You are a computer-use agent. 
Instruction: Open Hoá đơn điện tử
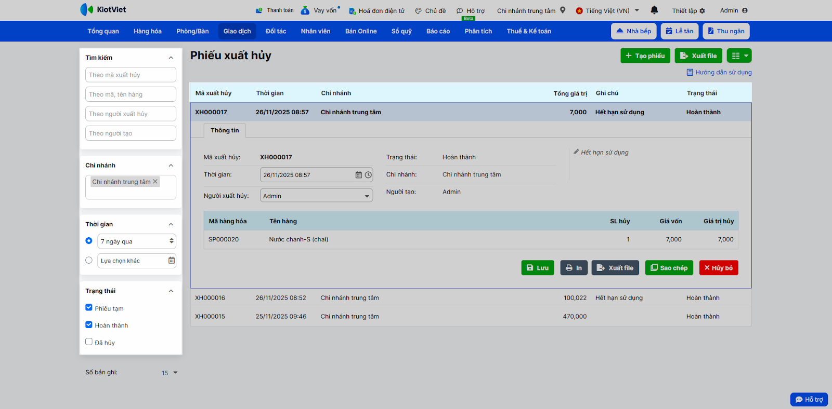point(376,10)
